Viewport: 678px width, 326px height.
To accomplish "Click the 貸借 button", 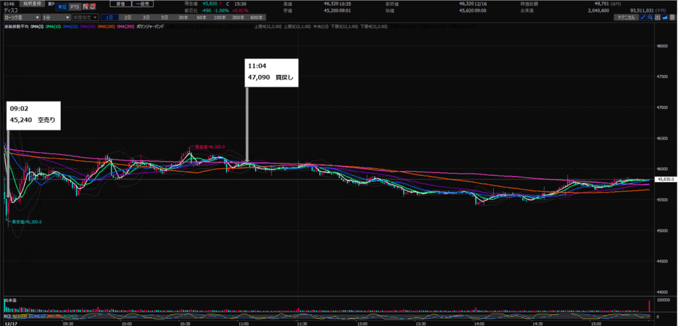I will coord(119,4).
